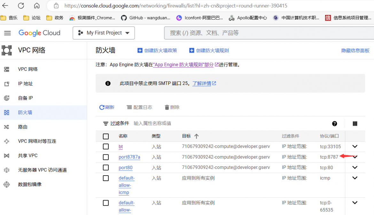Image resolution: width=374 pixels, height=215 pixels.
Task: Tick the checkbox for rule port8787a
Action: tap(106, 157)
